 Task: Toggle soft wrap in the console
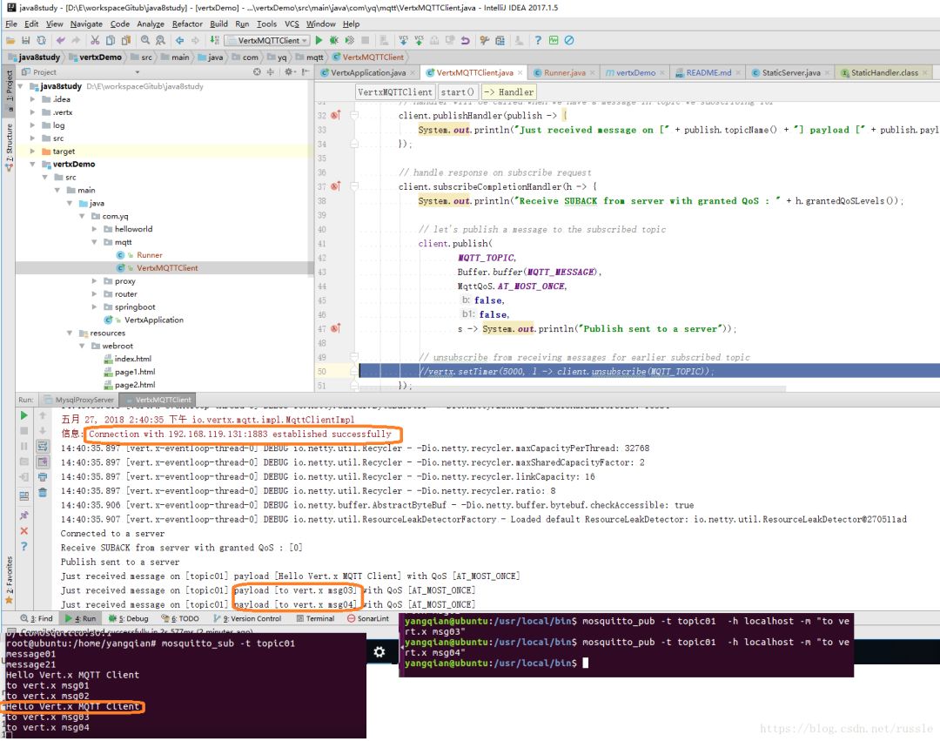tap(42, 447)
